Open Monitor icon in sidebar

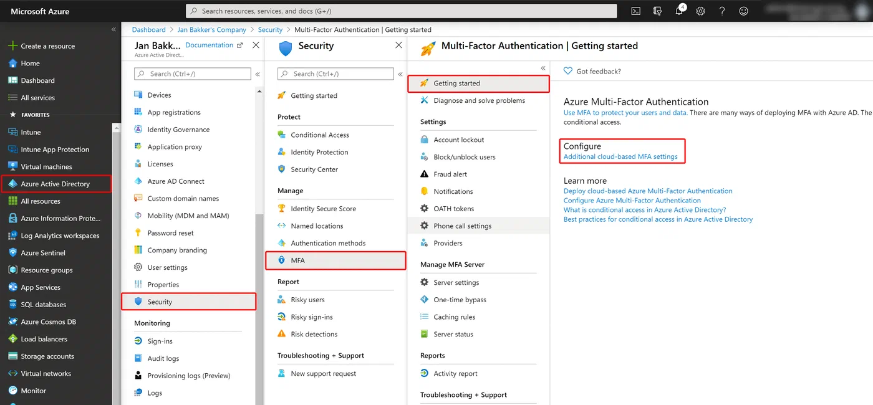12,391
